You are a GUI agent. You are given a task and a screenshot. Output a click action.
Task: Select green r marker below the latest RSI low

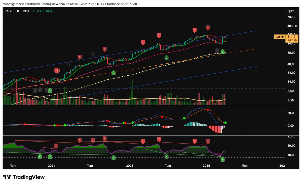[222, 159]
